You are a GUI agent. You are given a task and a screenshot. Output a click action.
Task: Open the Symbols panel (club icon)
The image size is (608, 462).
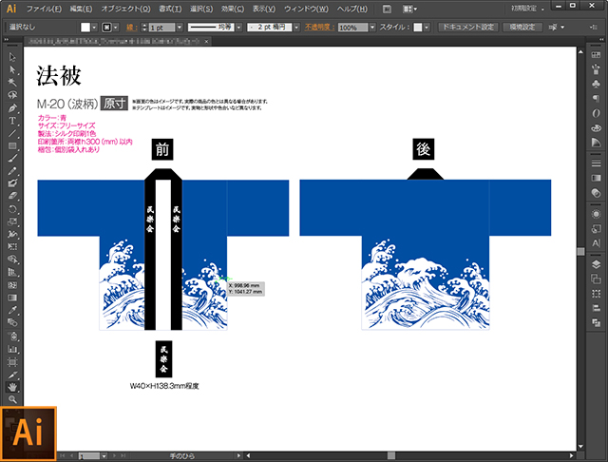pos(596,84)
